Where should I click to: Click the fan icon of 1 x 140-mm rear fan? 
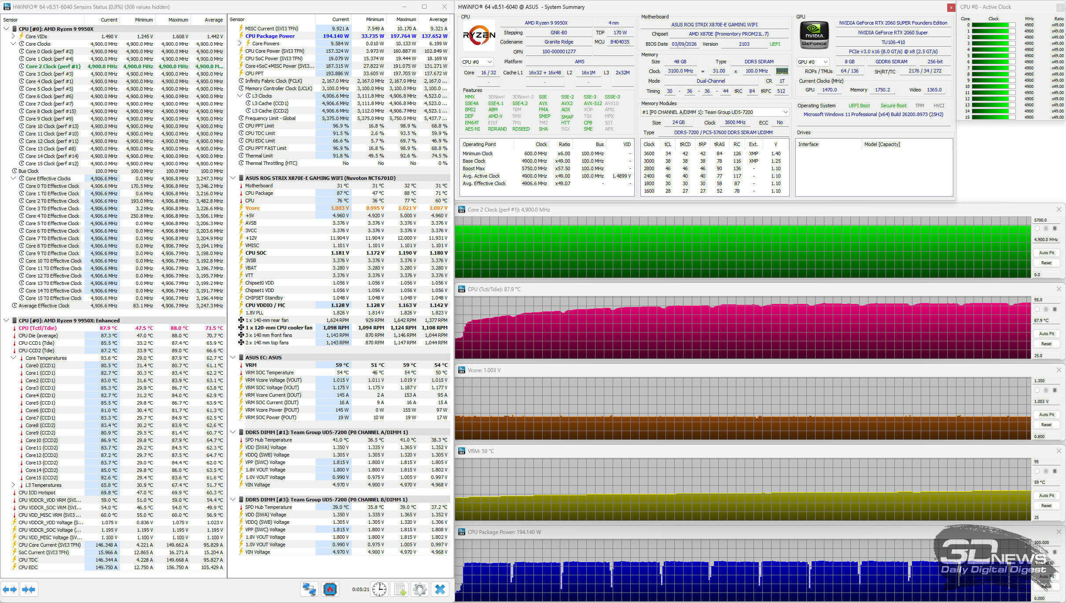pos(241,320)
